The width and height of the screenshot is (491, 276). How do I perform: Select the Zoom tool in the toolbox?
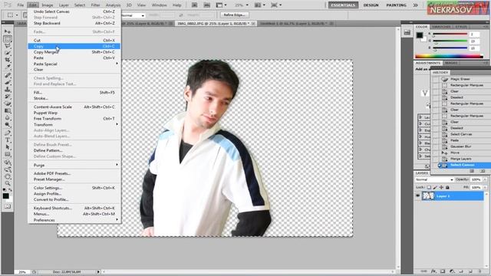coord(8,183)
